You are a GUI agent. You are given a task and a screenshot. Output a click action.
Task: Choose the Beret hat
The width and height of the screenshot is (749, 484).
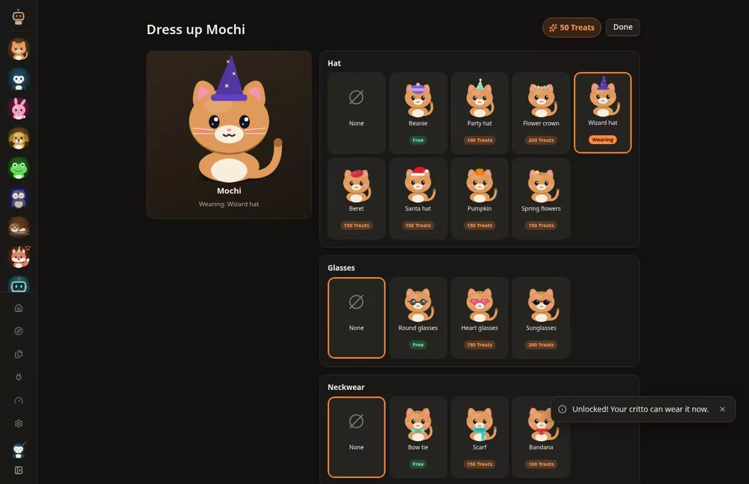[x=356, y=198]
